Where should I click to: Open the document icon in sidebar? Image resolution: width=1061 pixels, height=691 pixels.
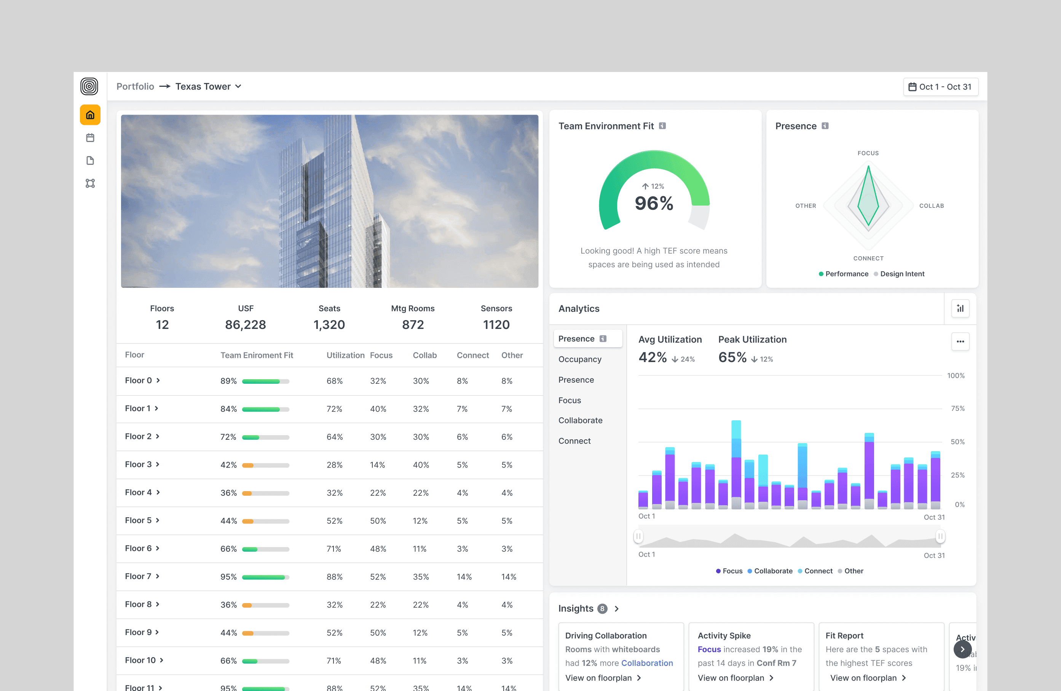coord(90,161)
